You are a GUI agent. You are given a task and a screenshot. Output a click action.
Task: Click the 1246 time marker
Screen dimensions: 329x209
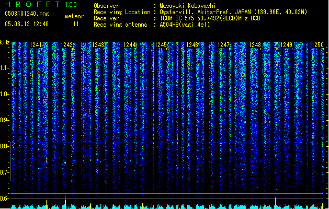(x=192, y=45)
